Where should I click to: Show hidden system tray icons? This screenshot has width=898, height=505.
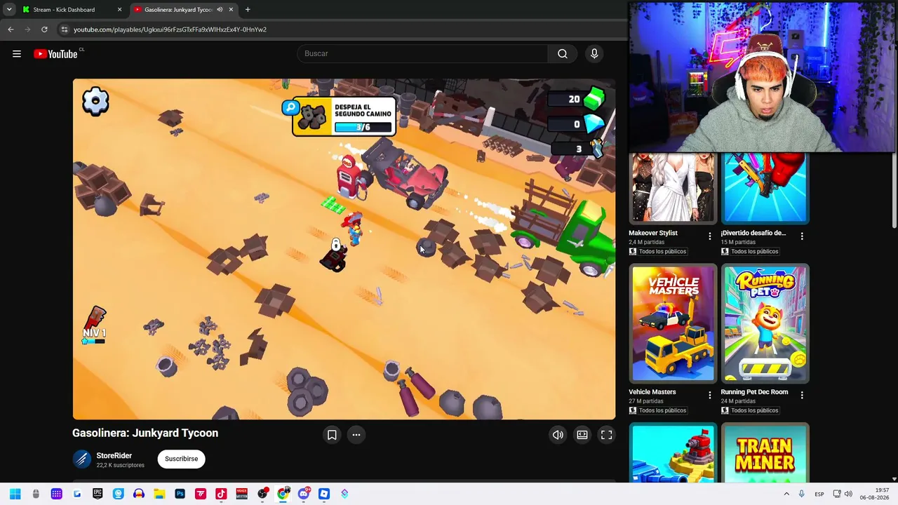pyautogui.click(x=786, y=494)
